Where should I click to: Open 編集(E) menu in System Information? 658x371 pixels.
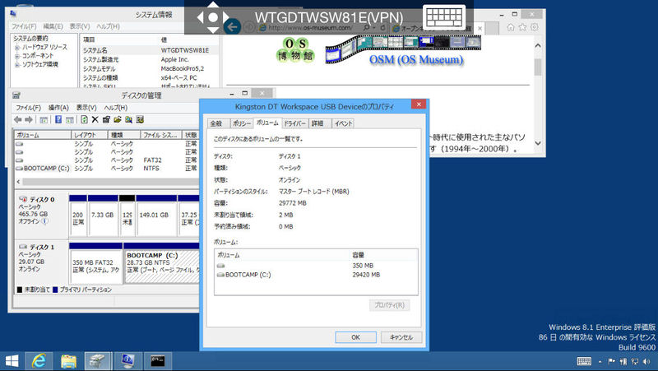point(53,26)
